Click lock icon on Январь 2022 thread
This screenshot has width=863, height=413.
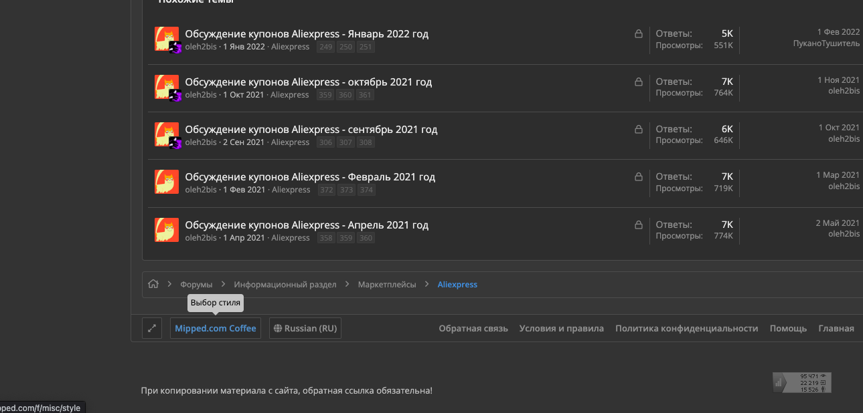click(639, 34)
